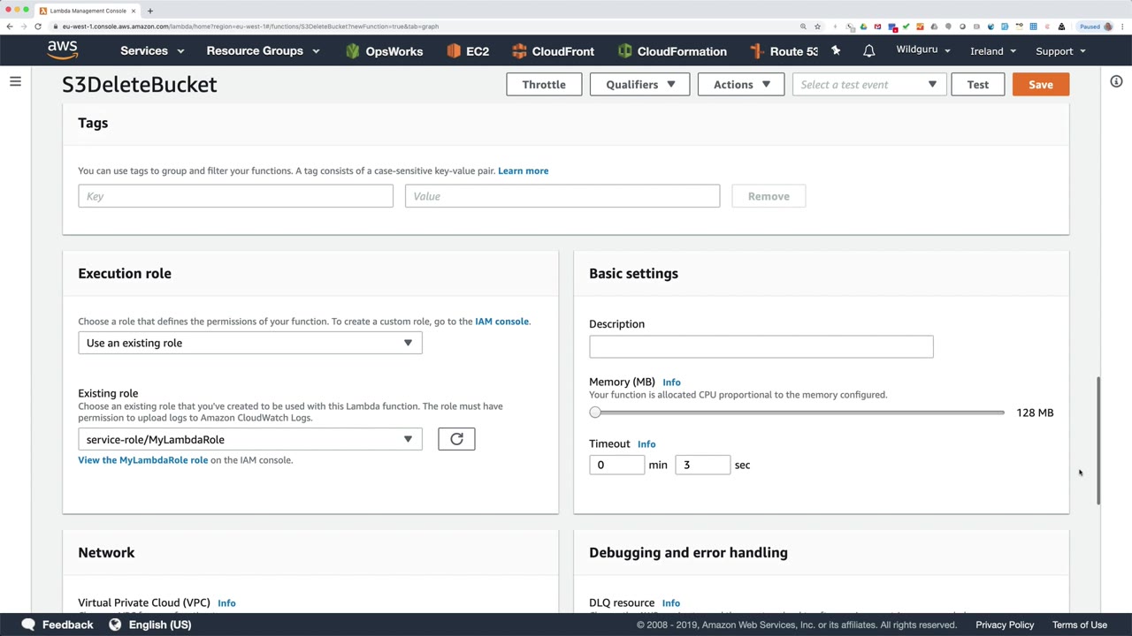Open the EC2 shortcut icon
Image resolution: width=1132 pixels, height=636 pixels.
click(x=454, y=51)
